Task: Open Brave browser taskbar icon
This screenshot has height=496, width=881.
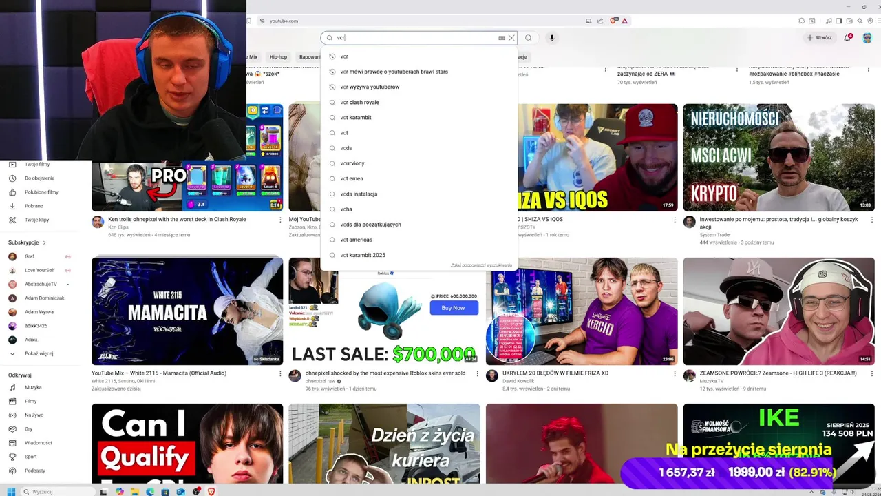Action: coord(211,492)
